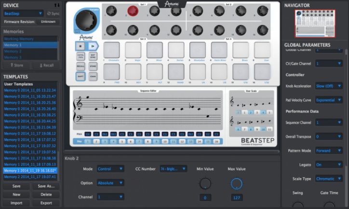Select knob 8 in the top row

click(x=263, y=11)
